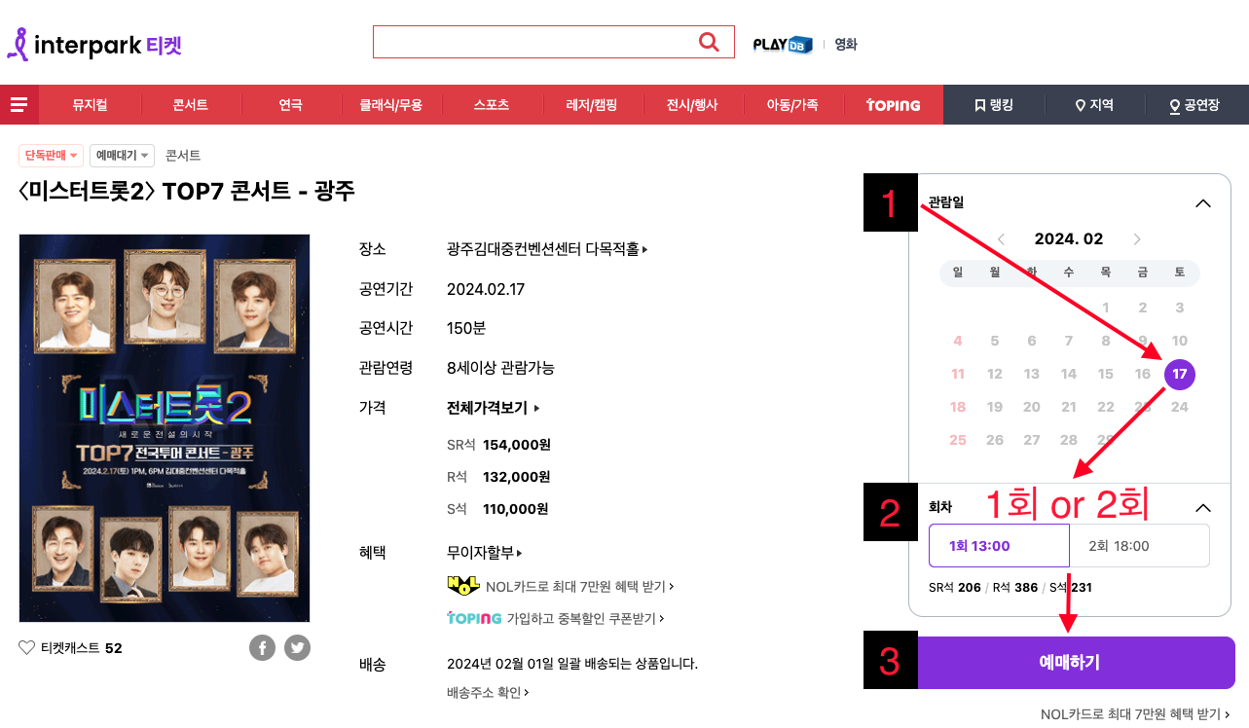
Task: Open the 뮤지컬 category
Action: pos(90,105)
